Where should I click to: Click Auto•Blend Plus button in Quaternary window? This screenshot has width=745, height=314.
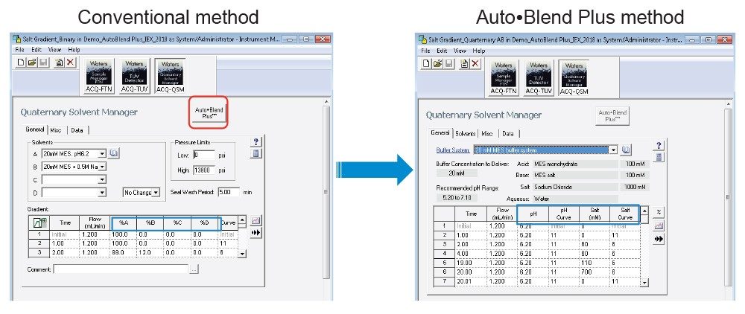(612, 116)
